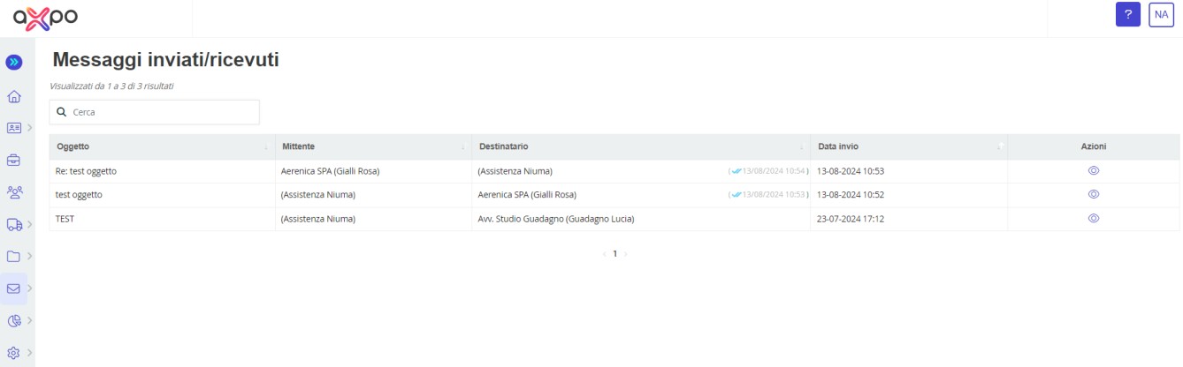Click next page arrow in pagination
1183x367 pixels.
(626, 253)
